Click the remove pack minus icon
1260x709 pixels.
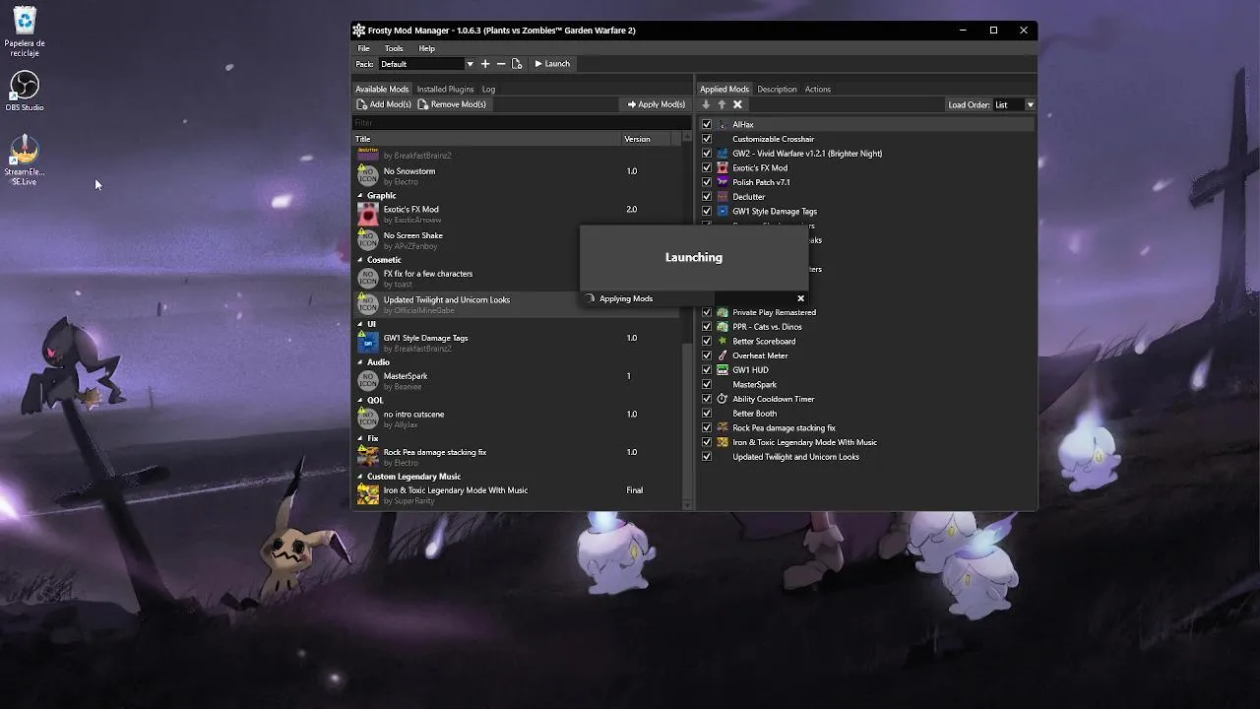point(501,64)
